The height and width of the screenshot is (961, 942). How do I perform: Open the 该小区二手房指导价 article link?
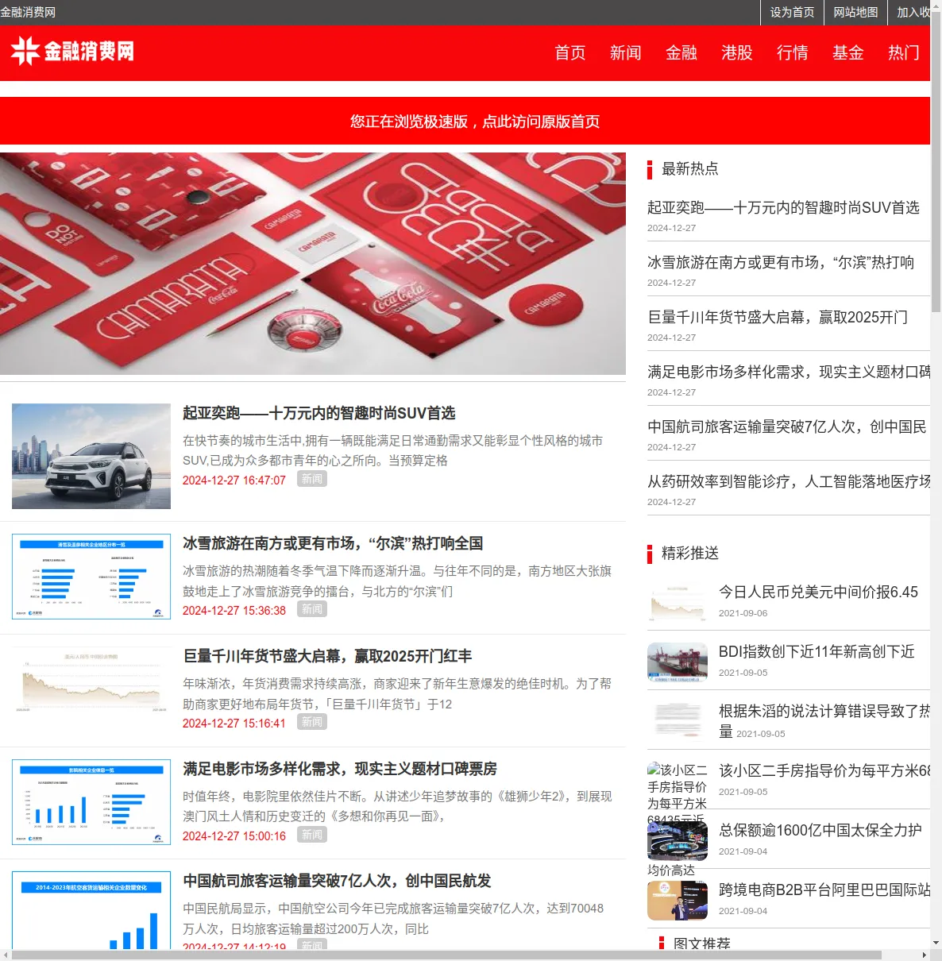[x=824, y=770]
